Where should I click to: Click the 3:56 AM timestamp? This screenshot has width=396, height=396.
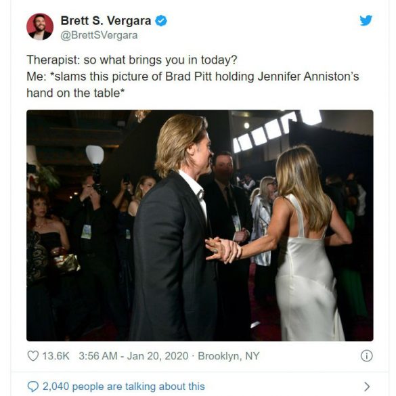pos(98,356)
